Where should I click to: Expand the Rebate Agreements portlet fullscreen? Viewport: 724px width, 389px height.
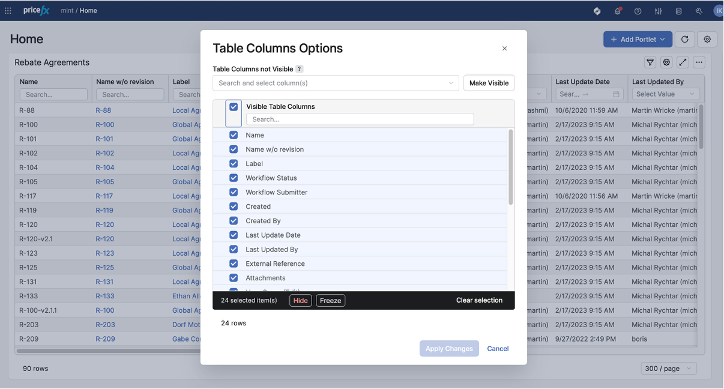click(683, 62)
